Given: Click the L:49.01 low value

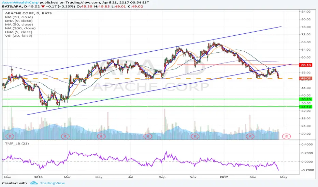Looking at the screenshot, I should pos(118,6).
